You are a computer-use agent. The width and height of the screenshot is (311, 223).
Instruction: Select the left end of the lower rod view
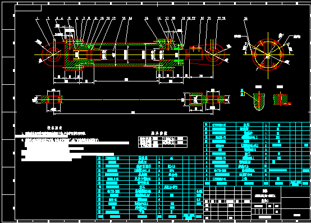coord(52,99)
